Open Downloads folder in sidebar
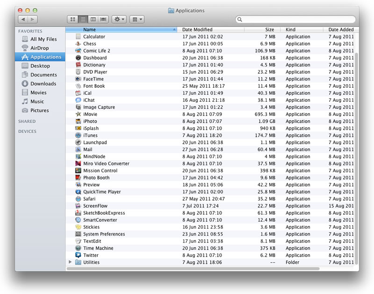This screenshot has height=294, width=374. pos(43,84)
